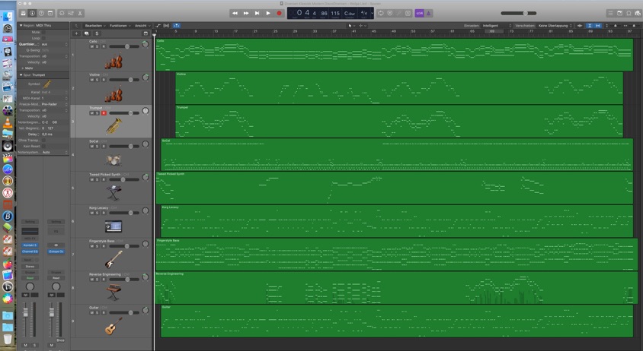The height and width of the screenshot is (351, 643).
Task: Open the Loop Browser button
Action: coord(629,13)
